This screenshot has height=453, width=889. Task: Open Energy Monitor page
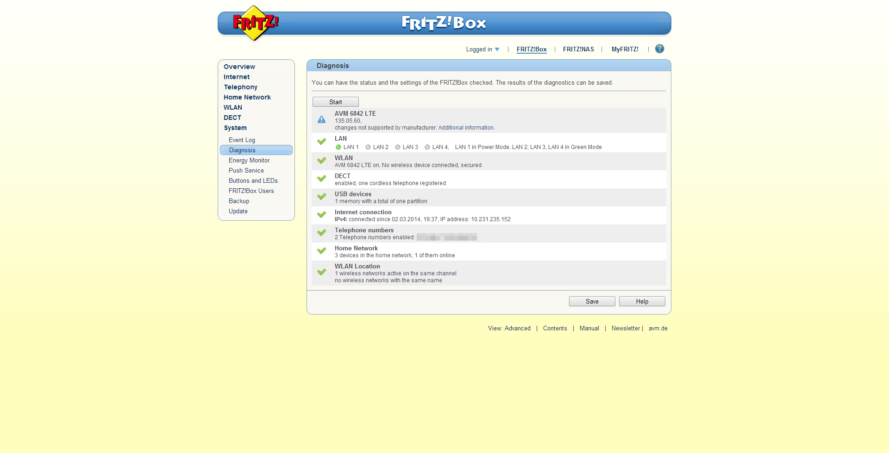[249, 161]
